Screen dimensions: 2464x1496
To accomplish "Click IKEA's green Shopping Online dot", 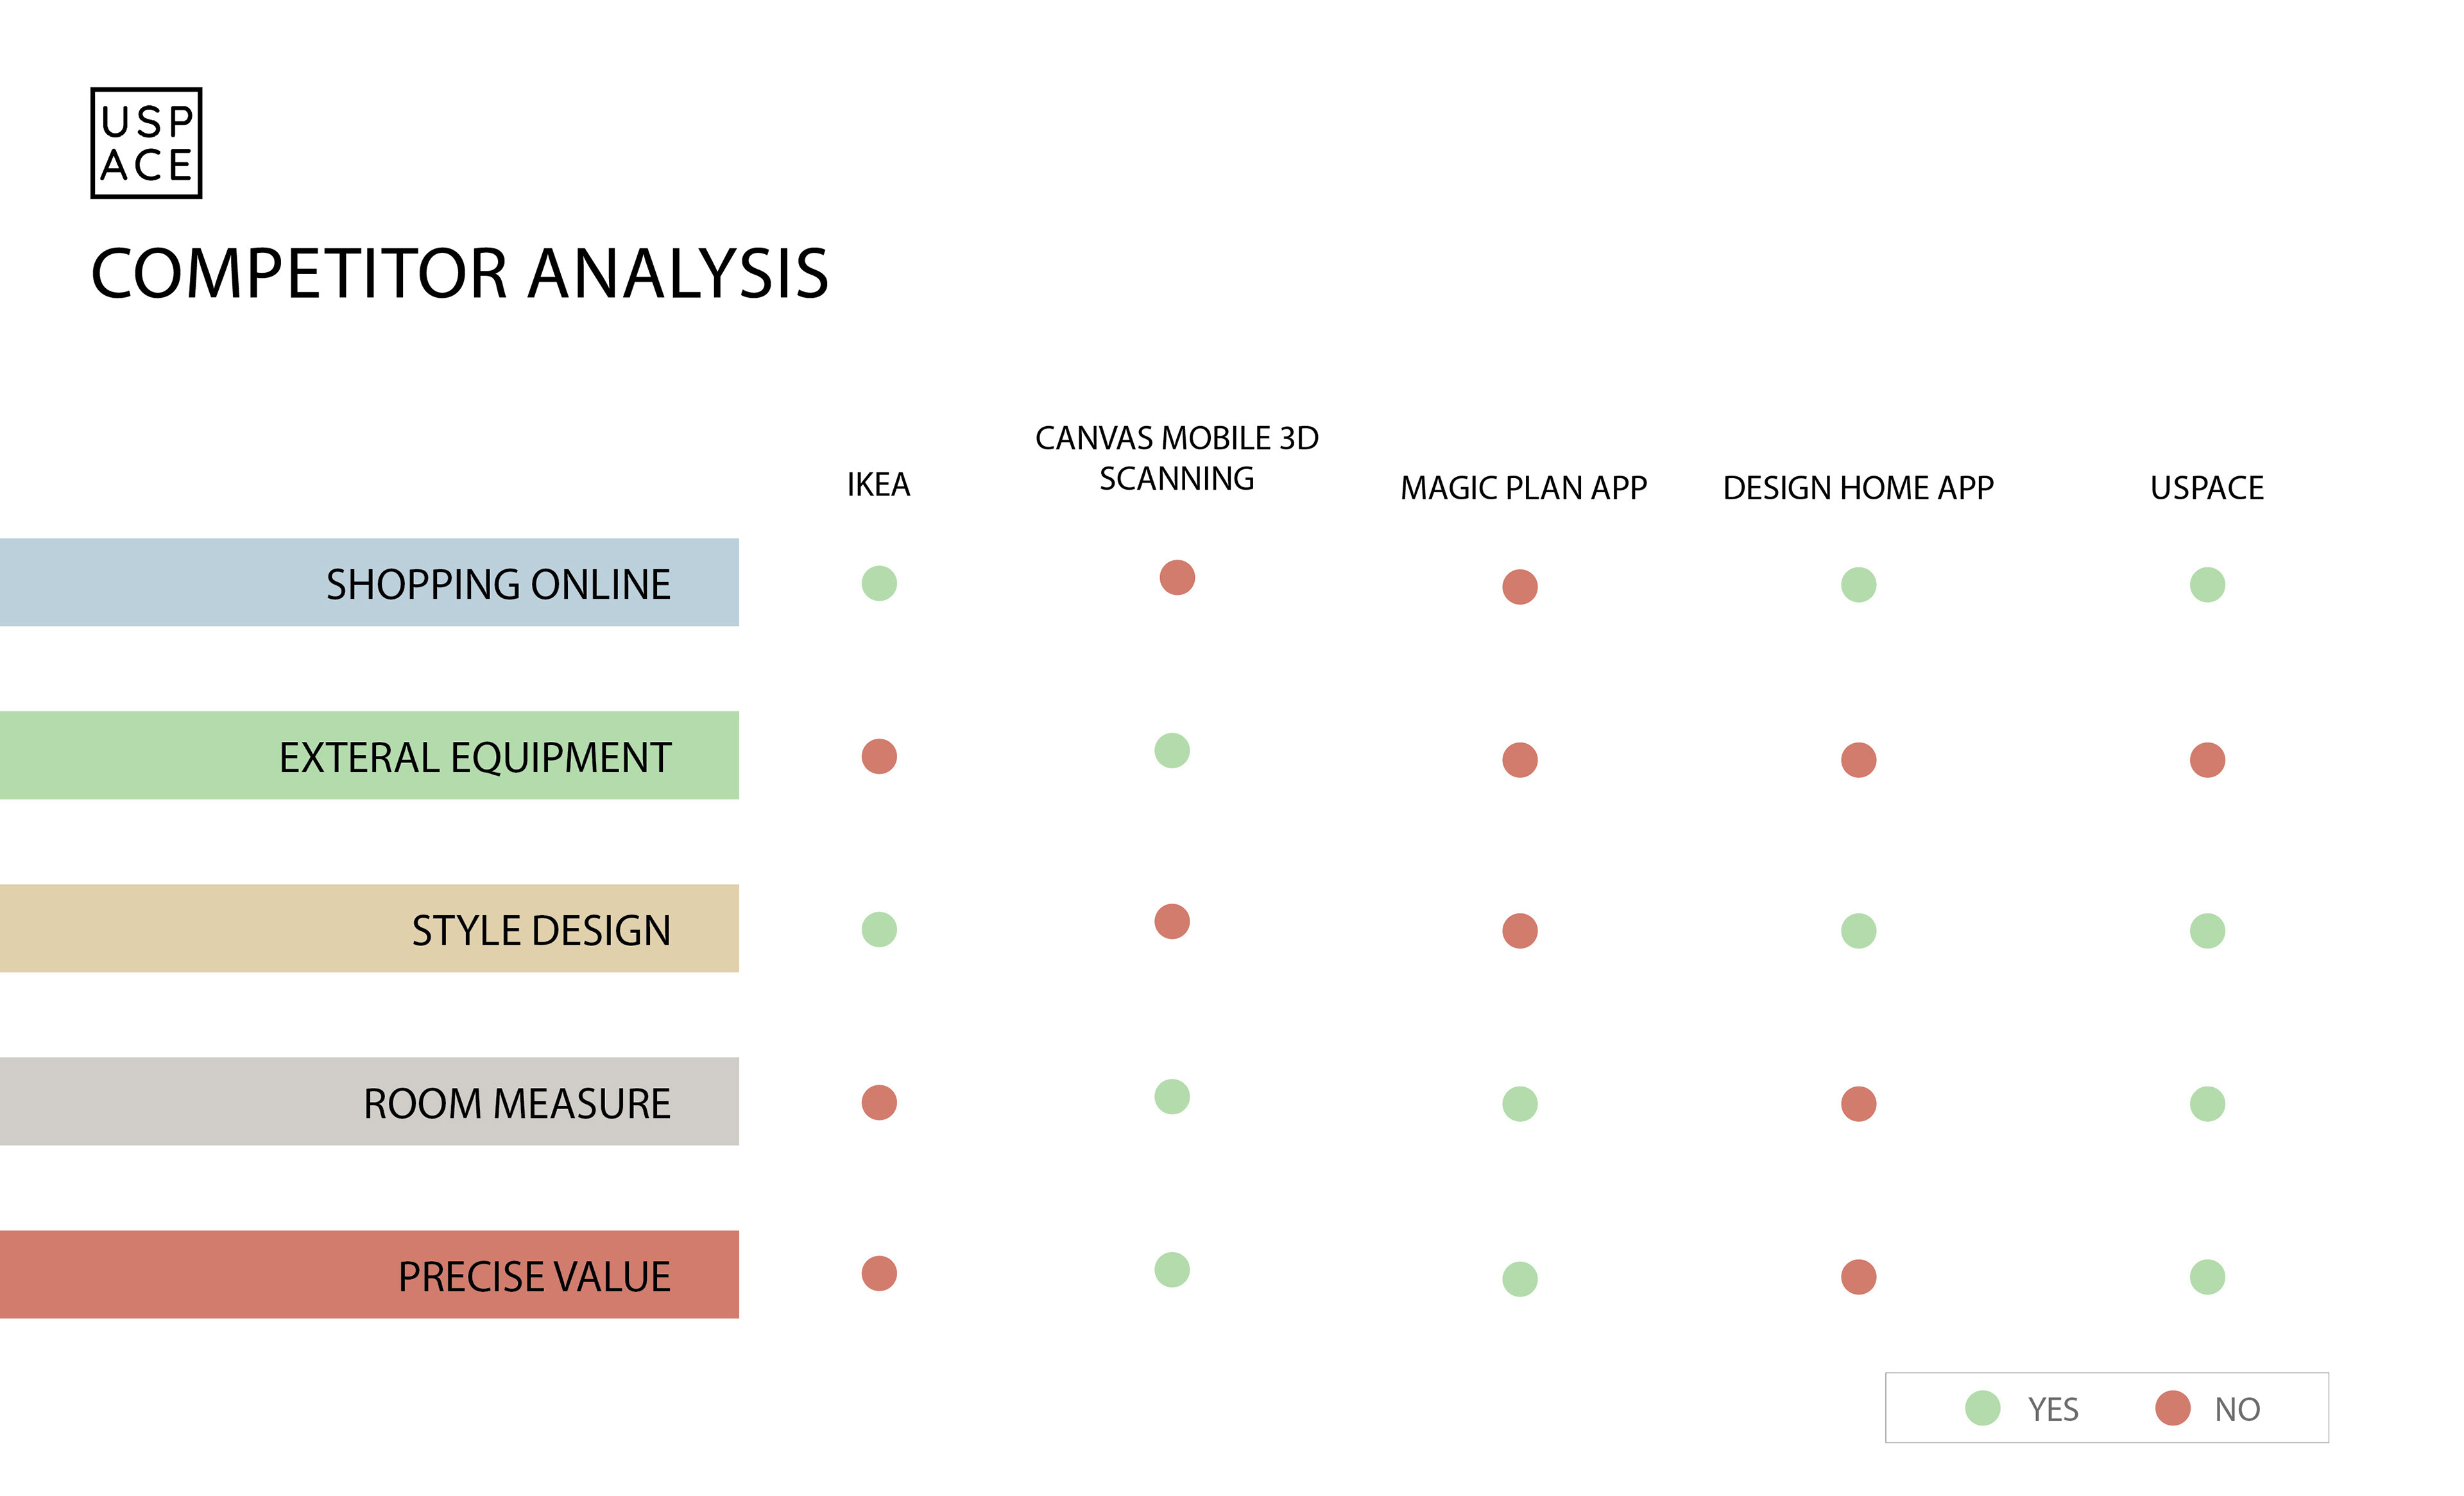I will [879, 583].
